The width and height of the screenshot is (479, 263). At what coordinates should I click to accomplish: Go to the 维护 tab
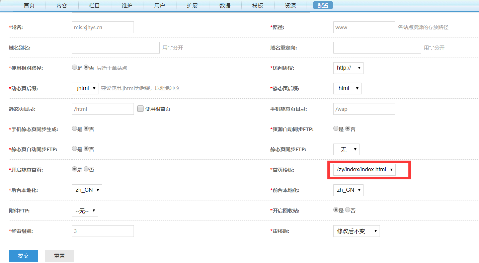tap(127, 5)
